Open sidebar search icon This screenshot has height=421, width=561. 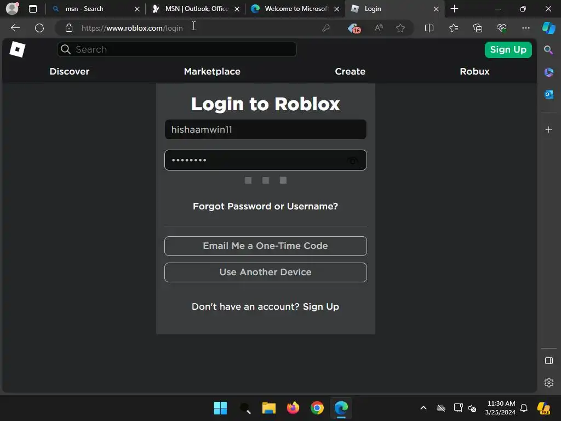pos(548,50)
